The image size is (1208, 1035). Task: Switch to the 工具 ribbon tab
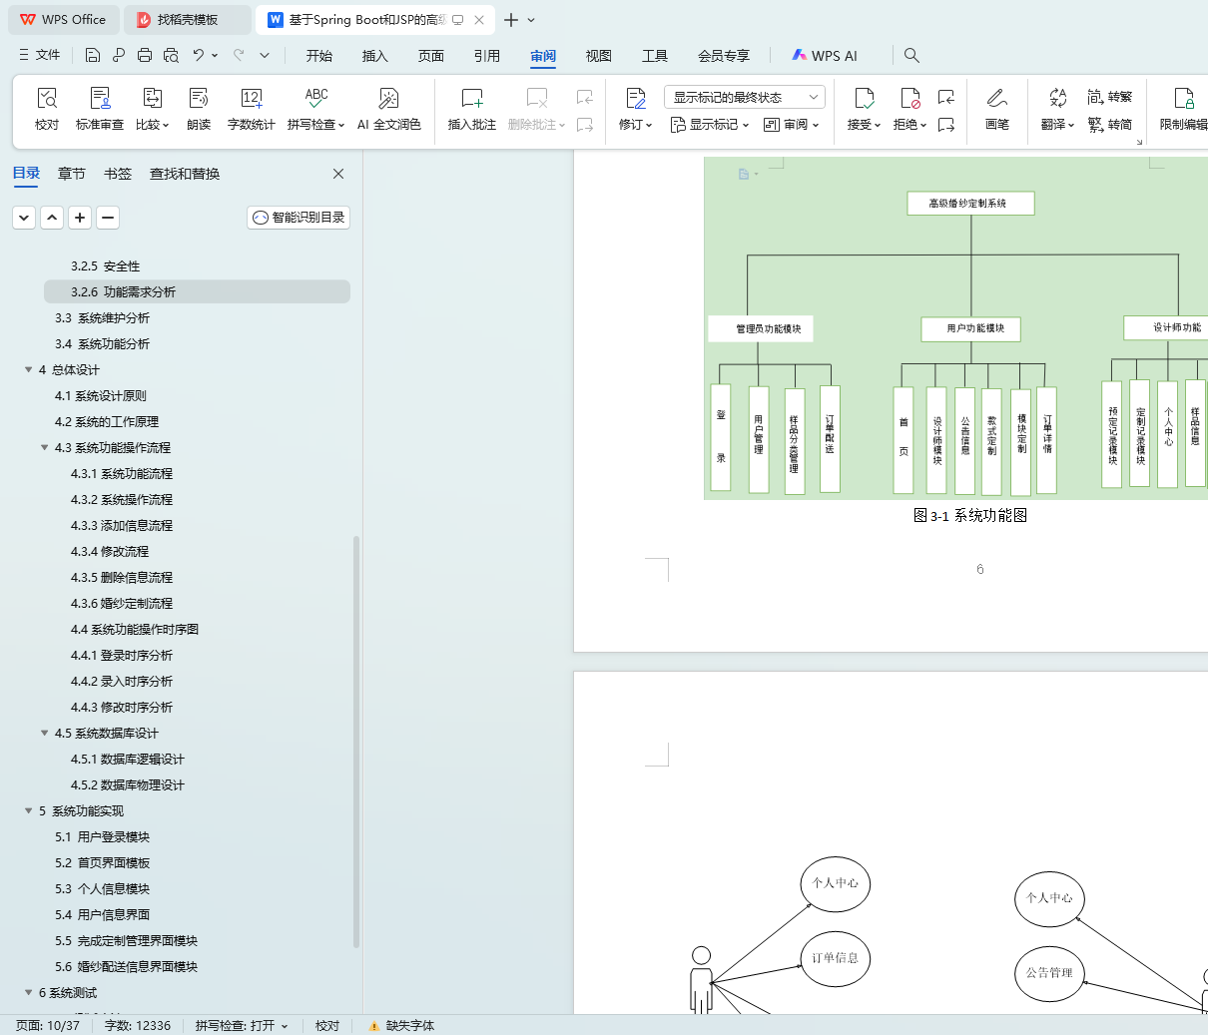coord(655,55)
